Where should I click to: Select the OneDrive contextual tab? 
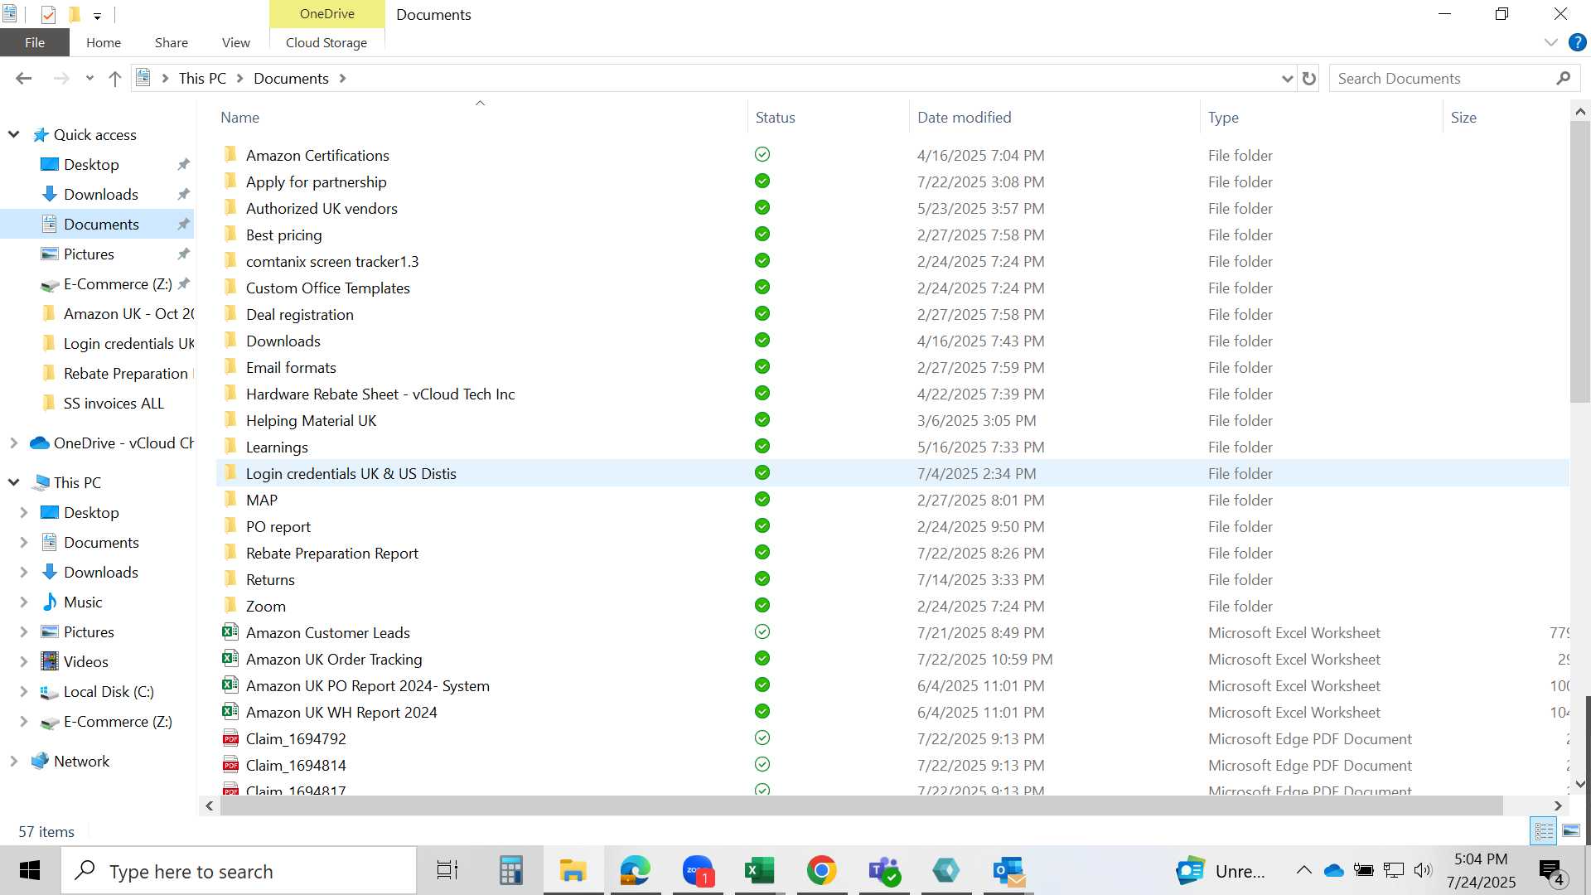click(327, 14)
